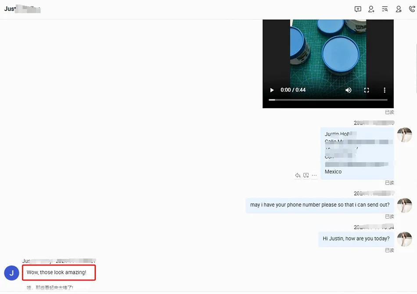417x294 pixels.
Task: Click sender avatar beside "Hi Justin" message
Action: pyautogui.click(x=404, y=239)
